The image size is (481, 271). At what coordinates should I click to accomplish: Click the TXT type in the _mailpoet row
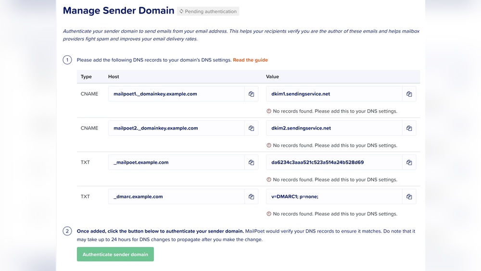point(85,162)
